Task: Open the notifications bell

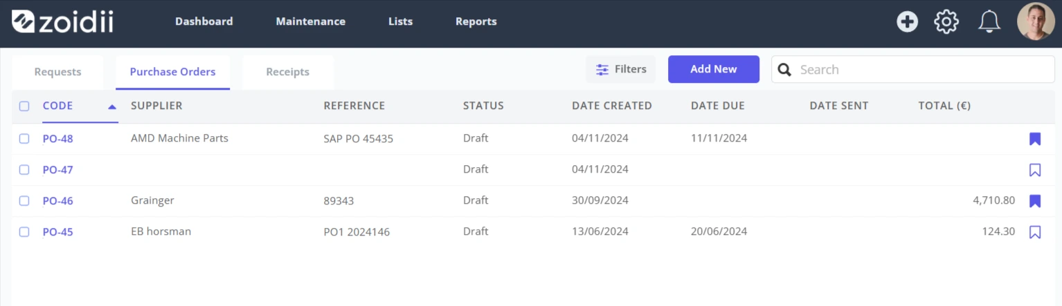Action: [x=989, y=21]
